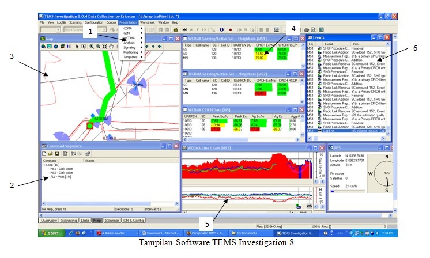The width and height of the screenshot is (430, 258).
Task: Select the highlighted Call End event row
Action: 346,131
